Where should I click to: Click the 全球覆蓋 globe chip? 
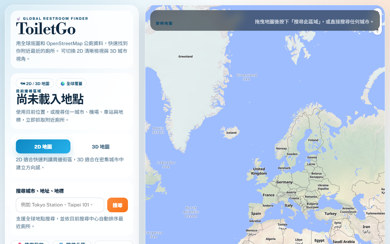coord(71,83)
